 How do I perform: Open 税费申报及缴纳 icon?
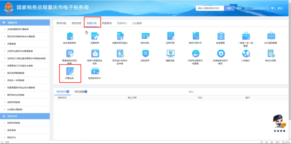click(120, 36)
